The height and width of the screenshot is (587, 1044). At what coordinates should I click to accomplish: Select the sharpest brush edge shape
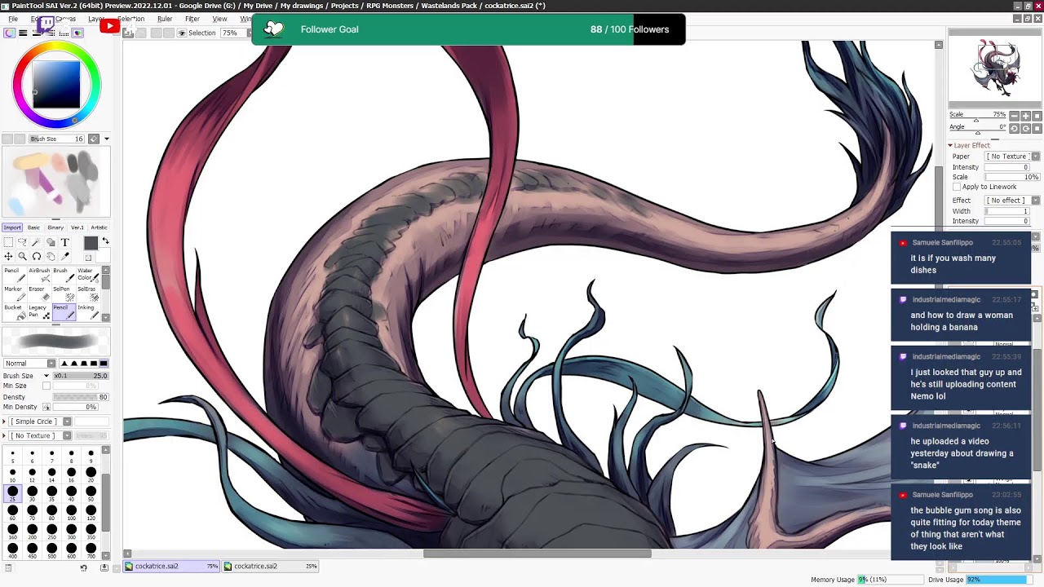[x=65, y=363]
